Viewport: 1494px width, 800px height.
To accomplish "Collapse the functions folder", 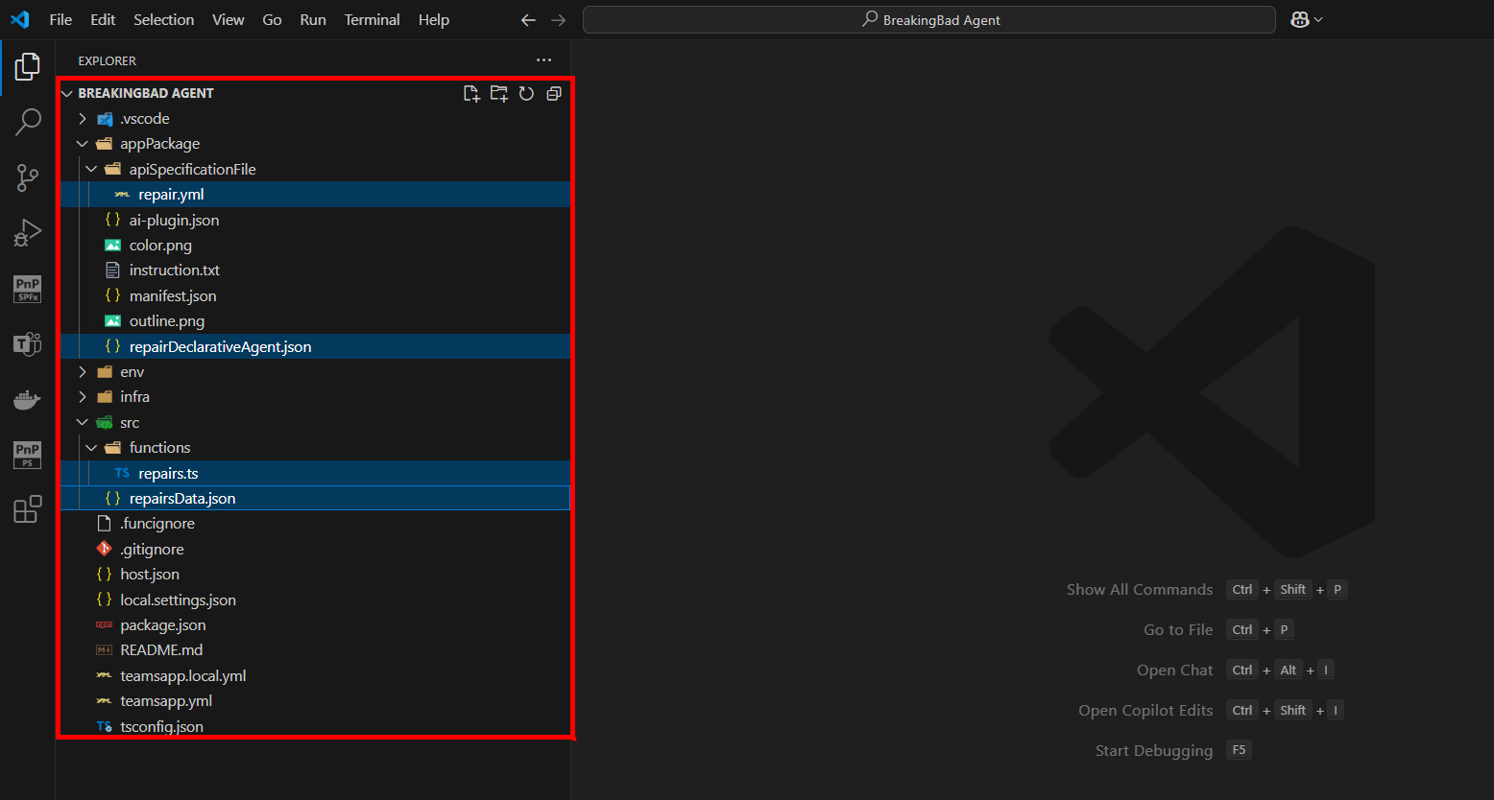I will point(91,448).
